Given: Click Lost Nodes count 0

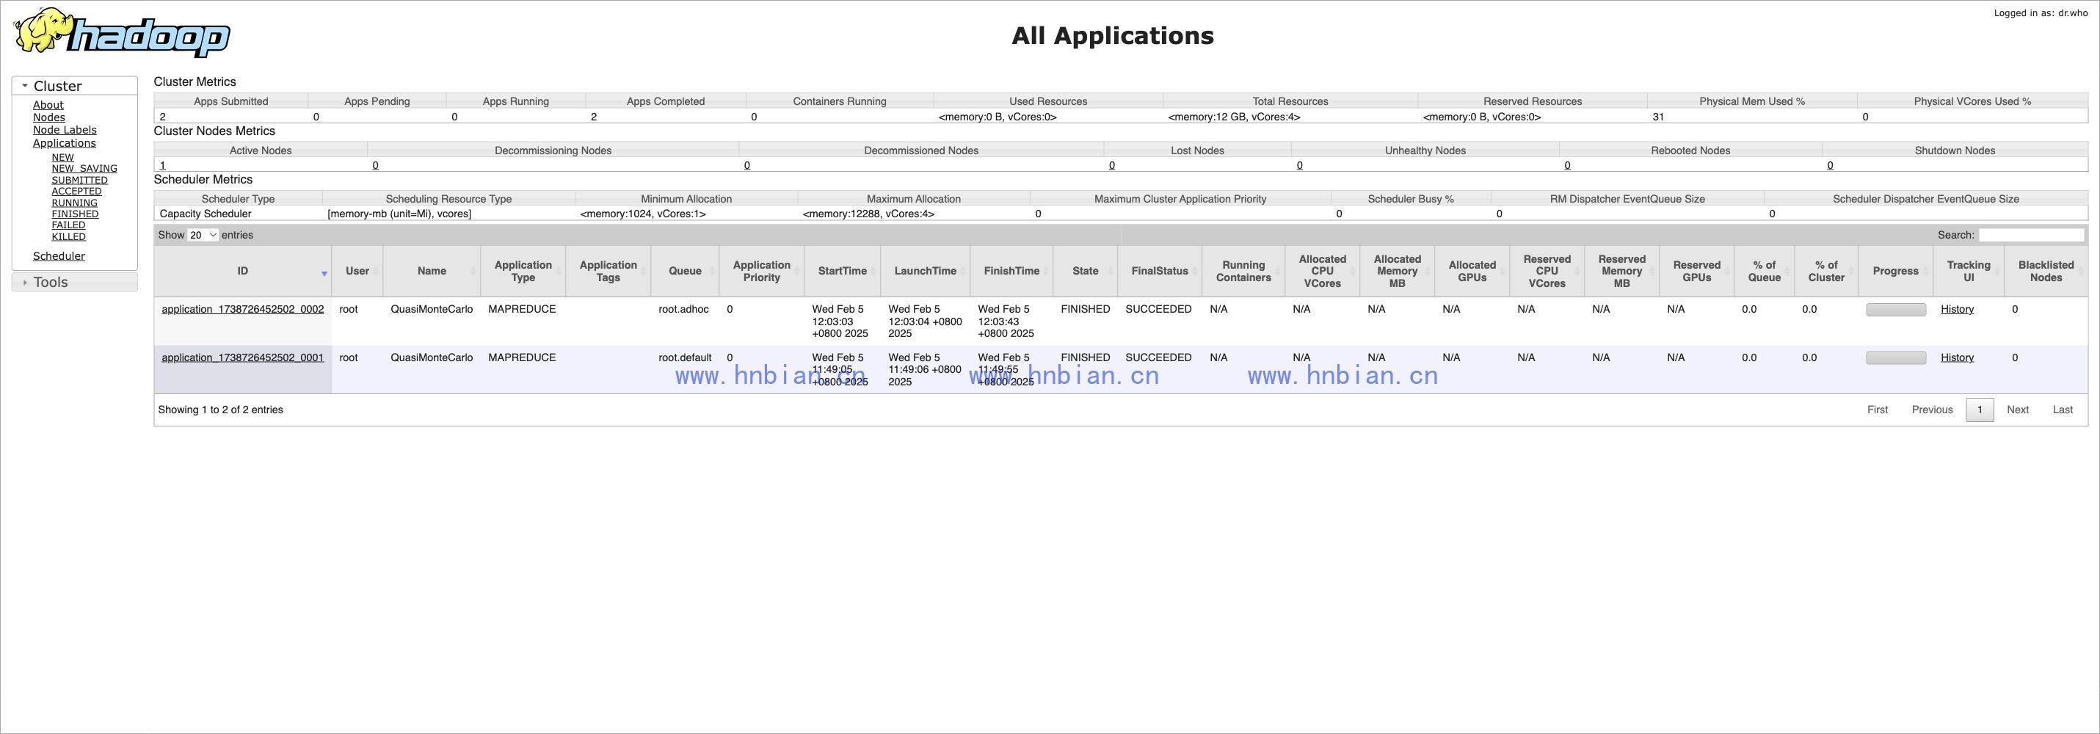Looking at the screenshot, I should pyautogui.click(x=1112, y=166).
